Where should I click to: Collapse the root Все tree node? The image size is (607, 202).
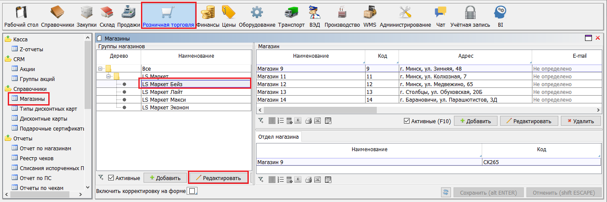pos(100,68)
